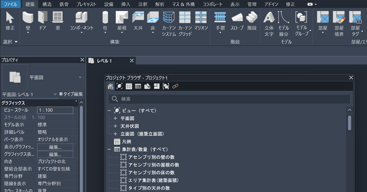
Task: Switch to the 注釈 ribbon tab
Action: (x=142, y=4)
